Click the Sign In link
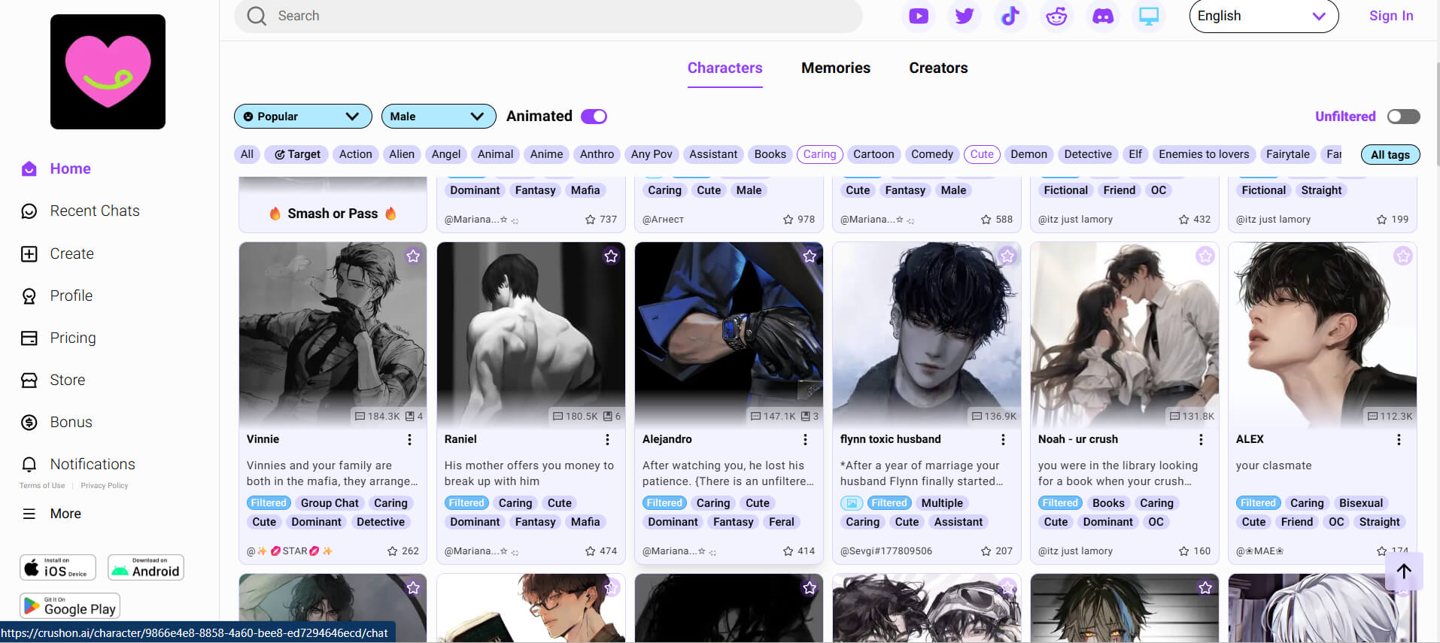The width and height of the screenshot is (1440, 643). click(x=1390, y=16)
